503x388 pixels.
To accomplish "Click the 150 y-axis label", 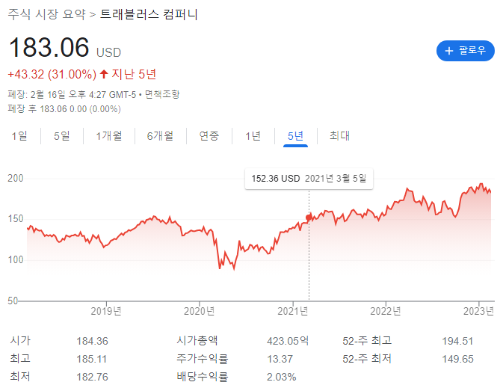I will click(x=16, y=219).
